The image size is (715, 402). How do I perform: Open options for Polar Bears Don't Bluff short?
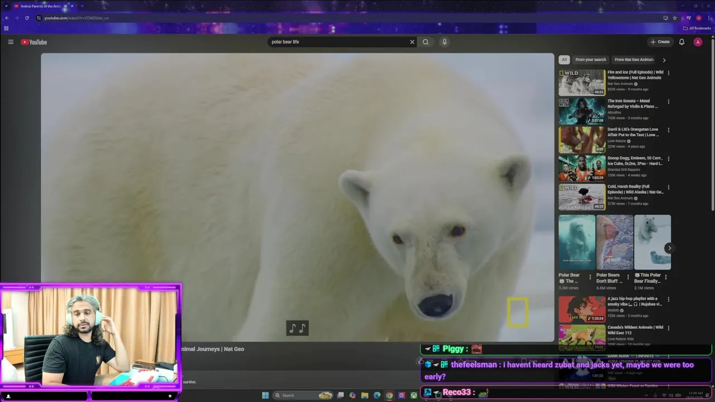(x=628, y=276)
